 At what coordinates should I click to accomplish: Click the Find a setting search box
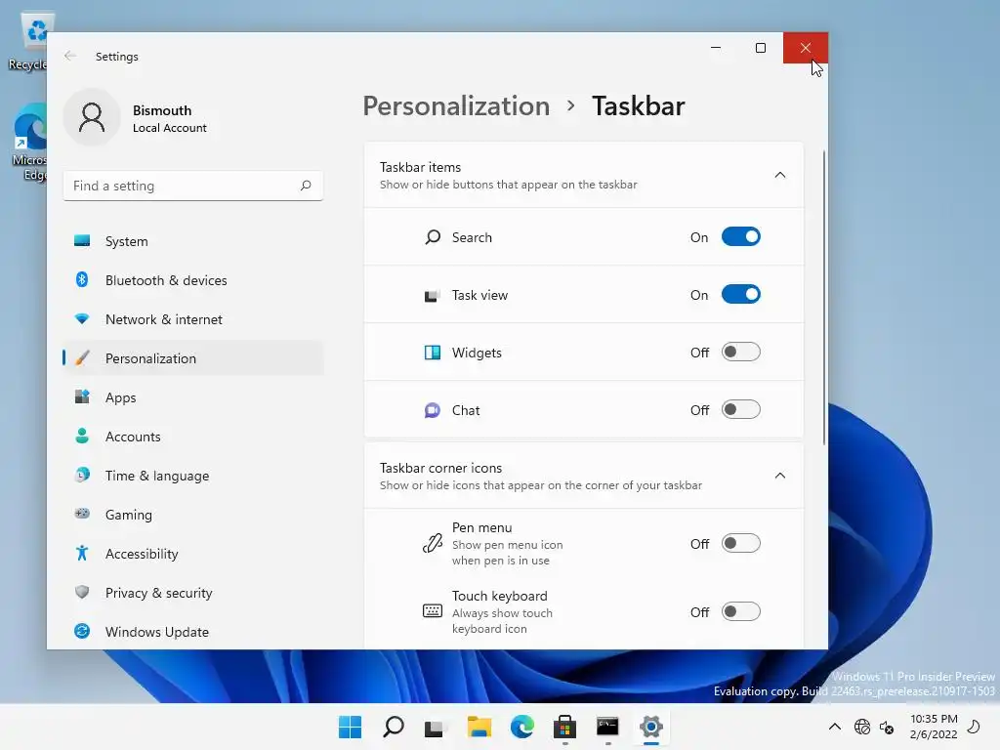(x=193, y=186)
